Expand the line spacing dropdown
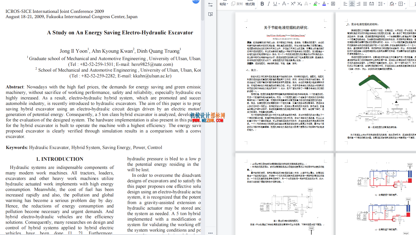The width and height of the screenshot is (416, 235). coord(384,4)
